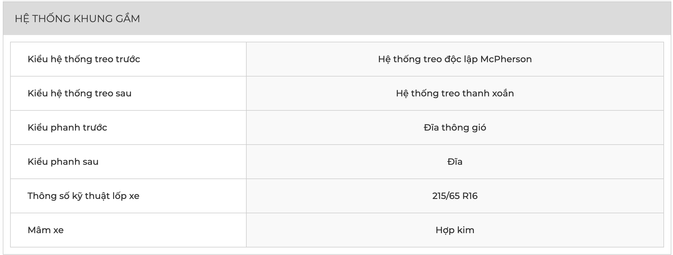This screenshot has width=673, height=255.
Task: Click the 'Đĩa' value for rear brake
Action: coord(455,162)
